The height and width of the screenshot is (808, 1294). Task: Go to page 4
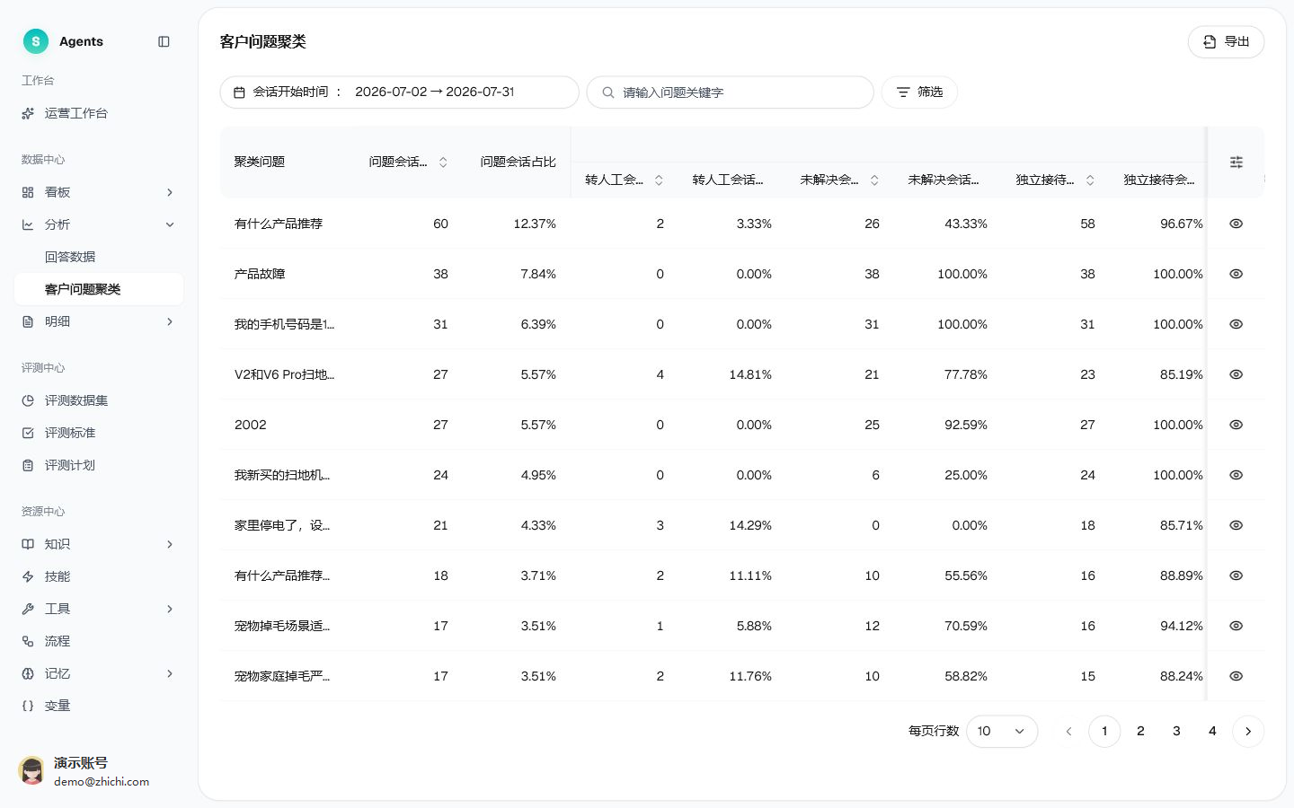[x=1212, y=731]
